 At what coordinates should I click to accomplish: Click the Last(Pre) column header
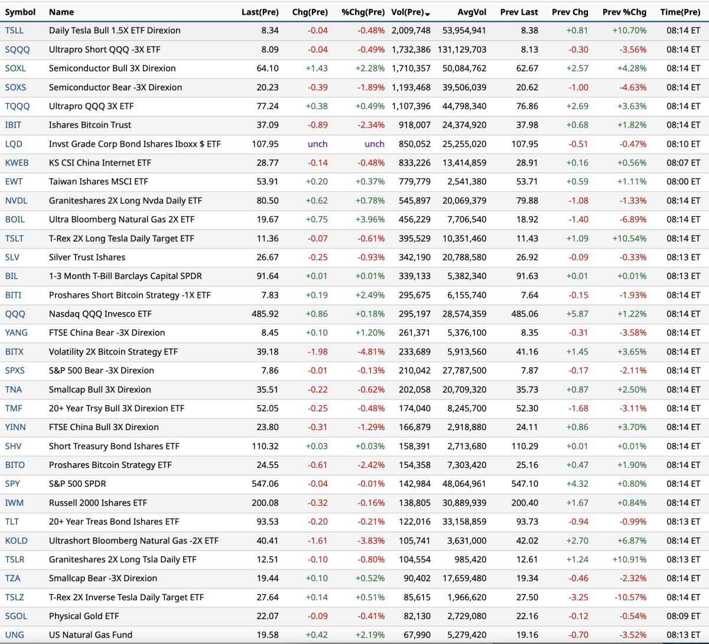coord(260,12)
